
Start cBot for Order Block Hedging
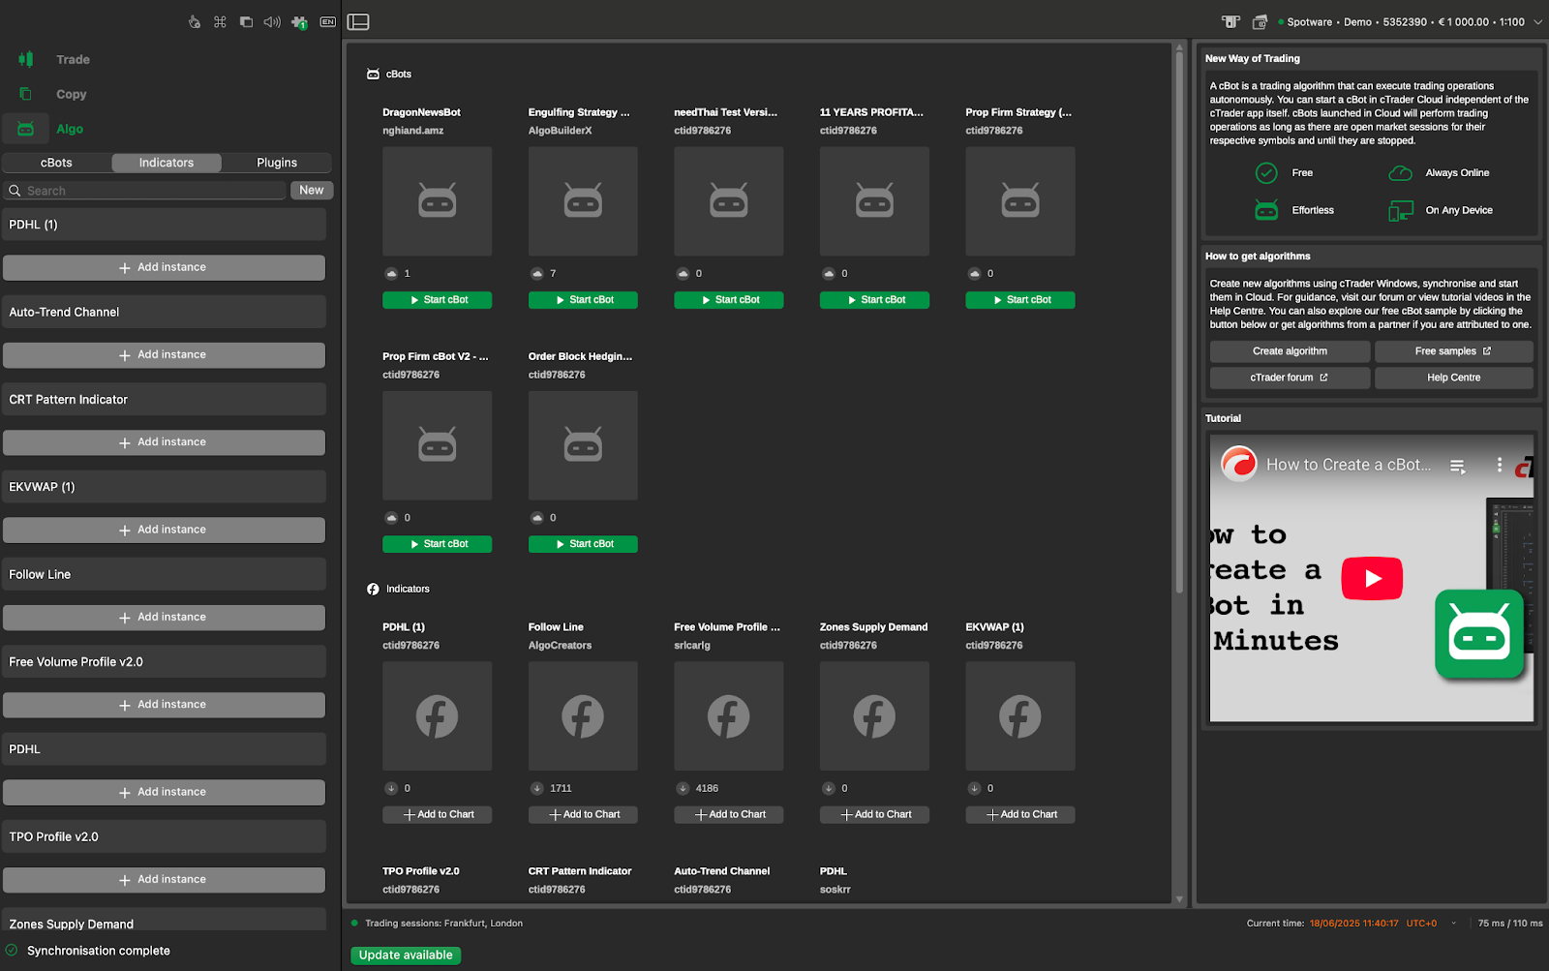[583, 544]
